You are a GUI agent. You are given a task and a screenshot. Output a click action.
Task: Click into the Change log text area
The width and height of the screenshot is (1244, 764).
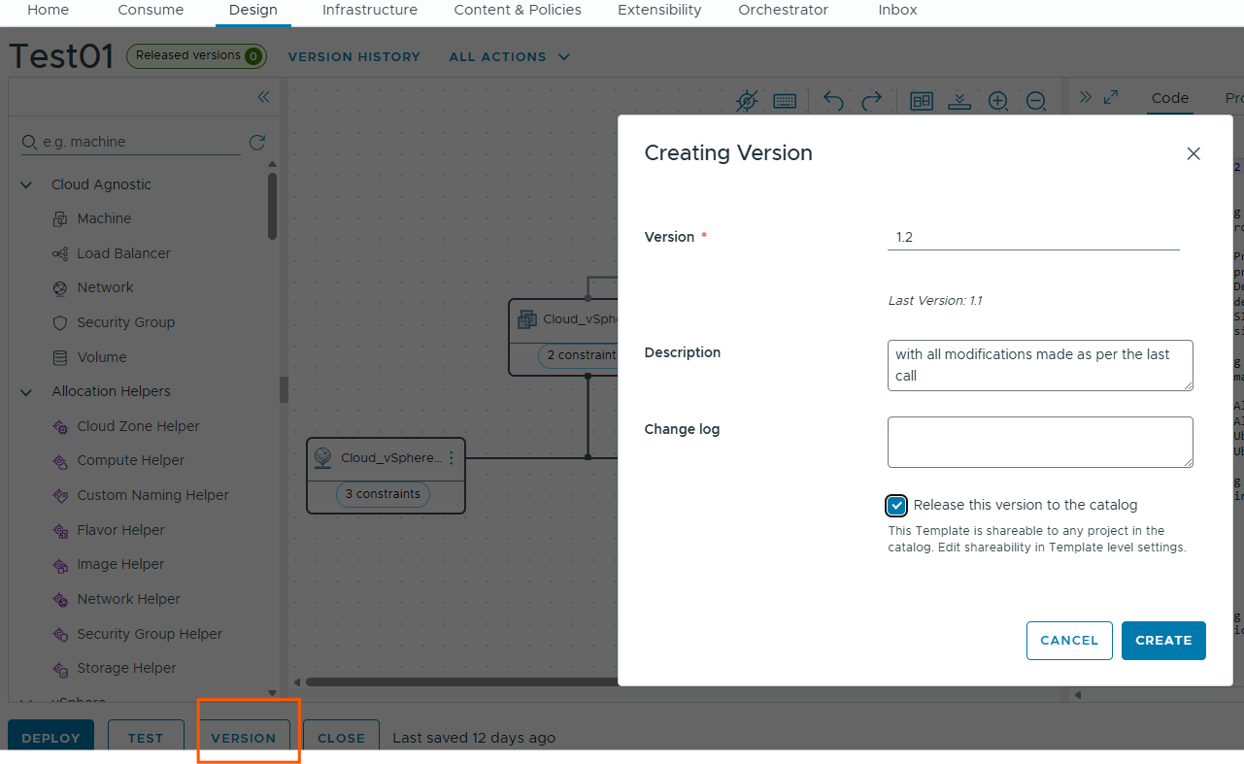pos(1039,442)
